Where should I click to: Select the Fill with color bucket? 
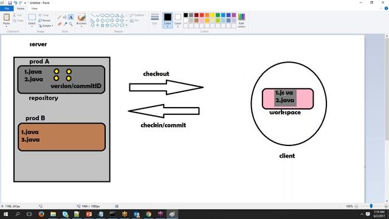pyautogui.click(x=65, y=17)
